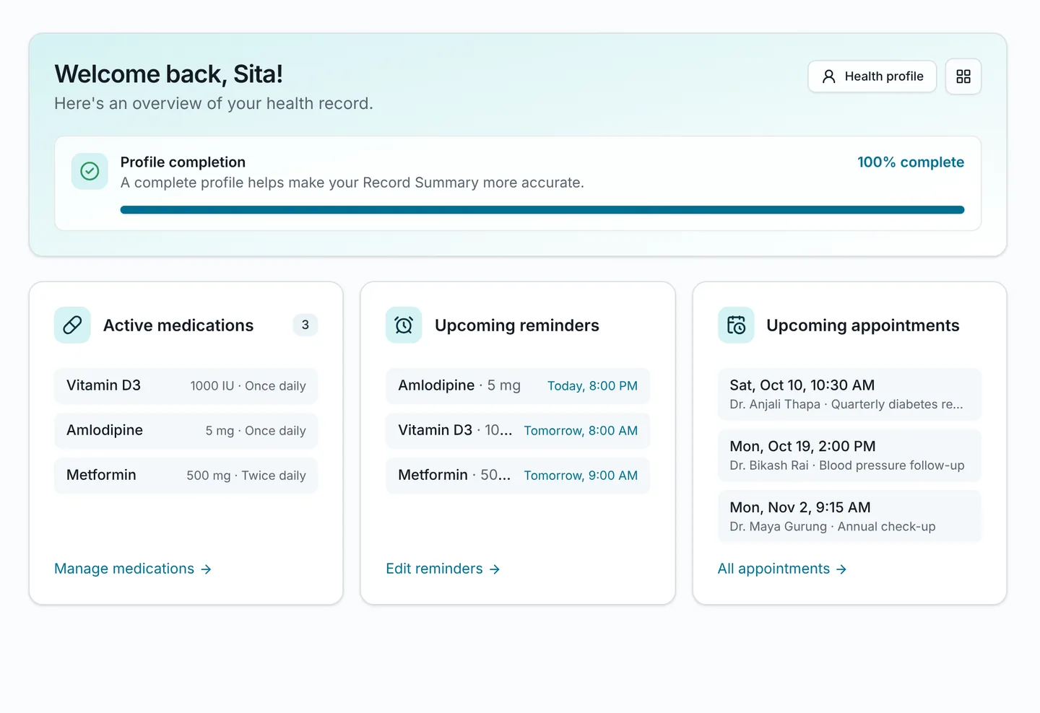Open the Vitamin D3 reminder for Tomorrow 8:00 AM

point(518,431)
